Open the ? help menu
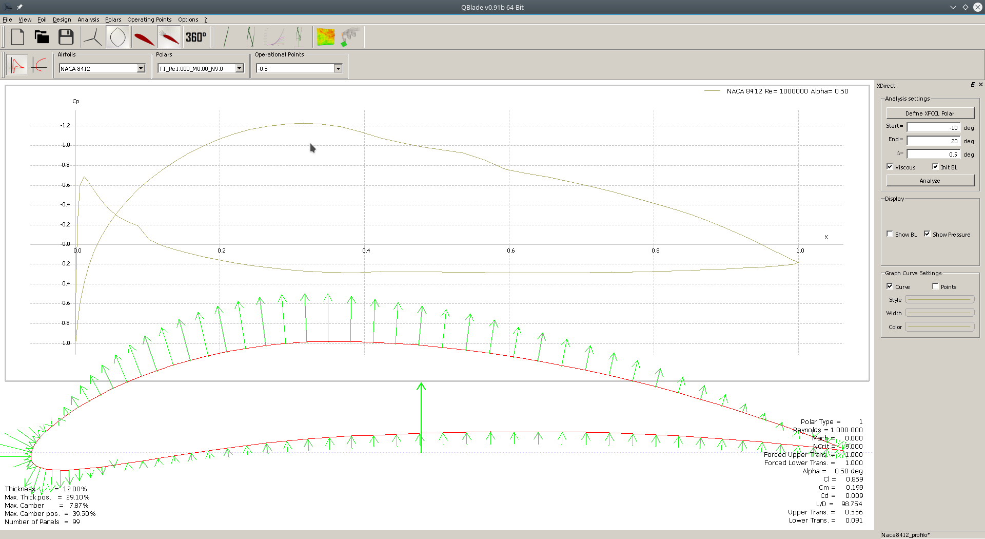The height and width of the screenshot is (539, 985). click(x=206, y=20)
